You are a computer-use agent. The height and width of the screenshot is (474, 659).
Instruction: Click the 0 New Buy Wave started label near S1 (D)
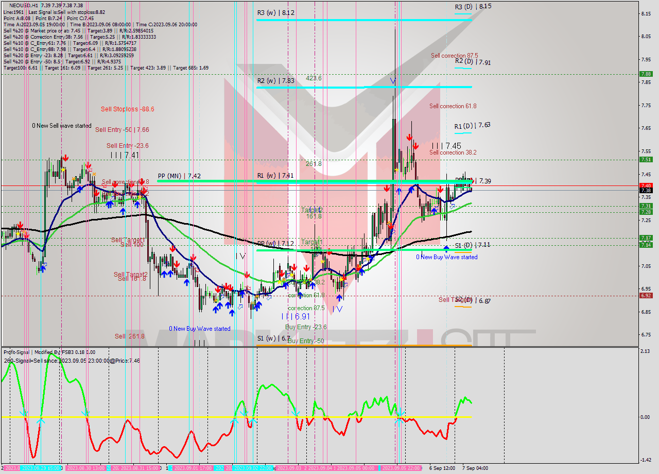coord(447,257)
